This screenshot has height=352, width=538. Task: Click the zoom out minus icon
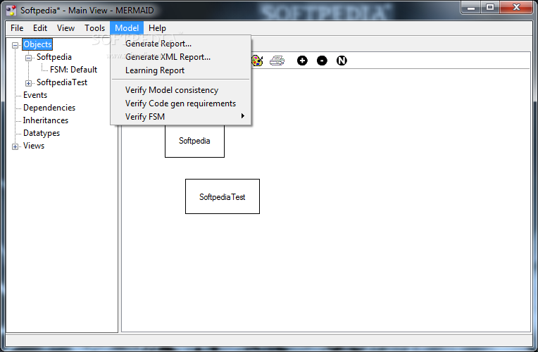322,61
